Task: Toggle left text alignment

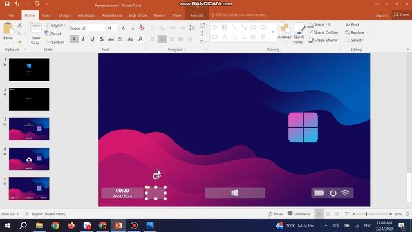Action: coord(153,39)
